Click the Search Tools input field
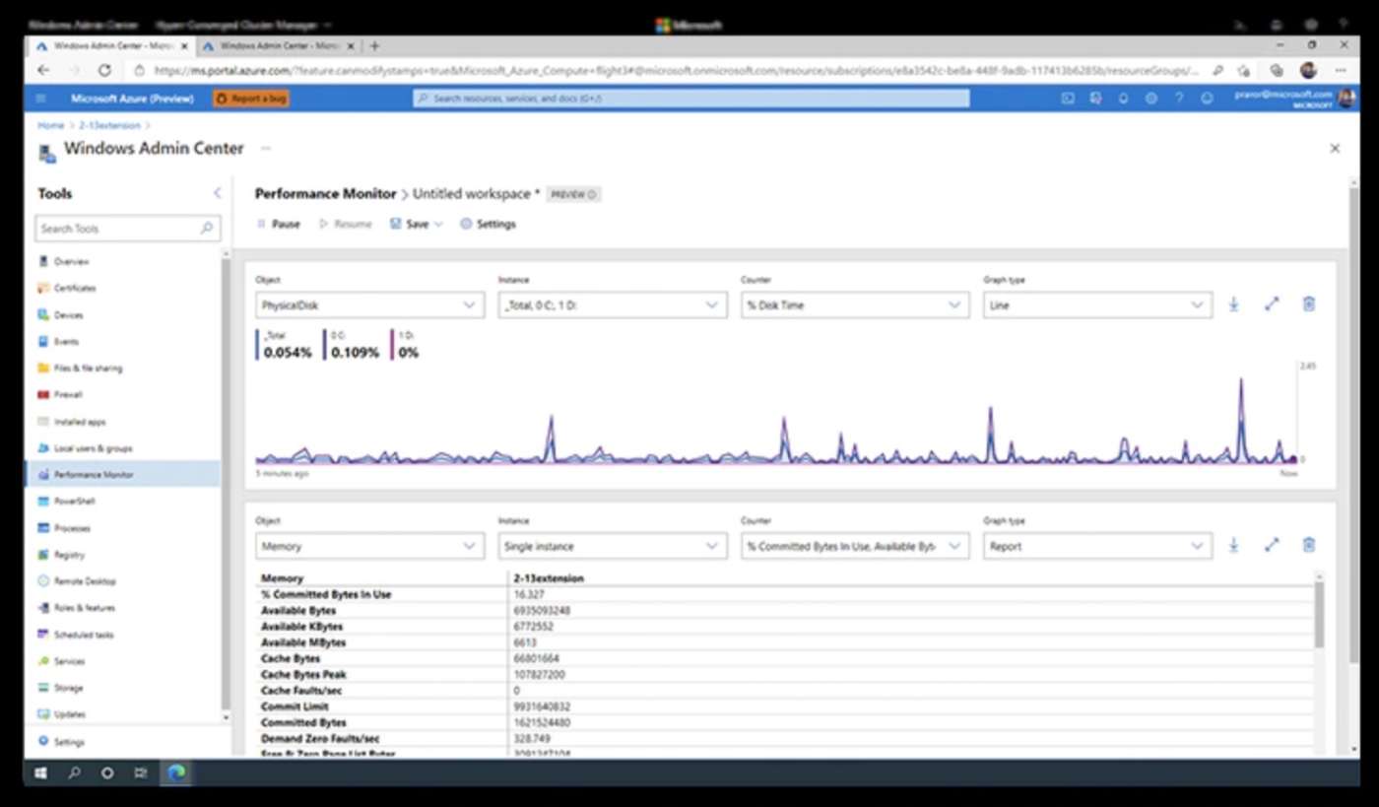This screenshot has width=1379, height=807. [x=118, y=229]
